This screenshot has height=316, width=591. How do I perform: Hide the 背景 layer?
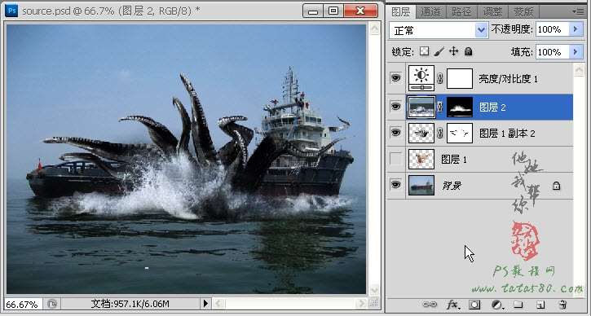pos(395,185)
